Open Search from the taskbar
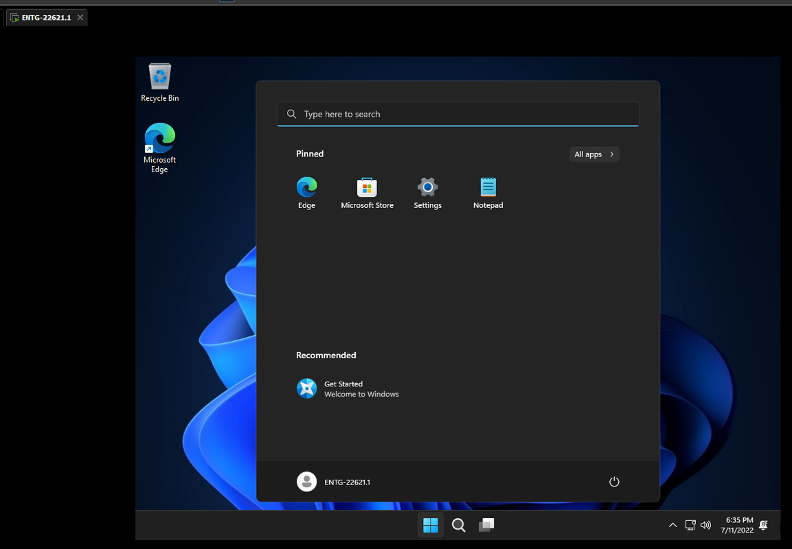The width and height of the screenshot is (792, 549). pyautogui.click(x=459, y=525)
